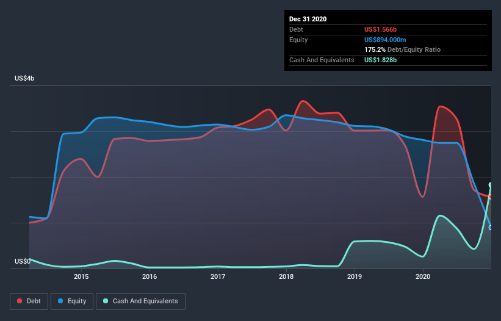The image size is (501, 321).
Task: Click the US$0 y-axis label
Action: click(x=23, y=261)
